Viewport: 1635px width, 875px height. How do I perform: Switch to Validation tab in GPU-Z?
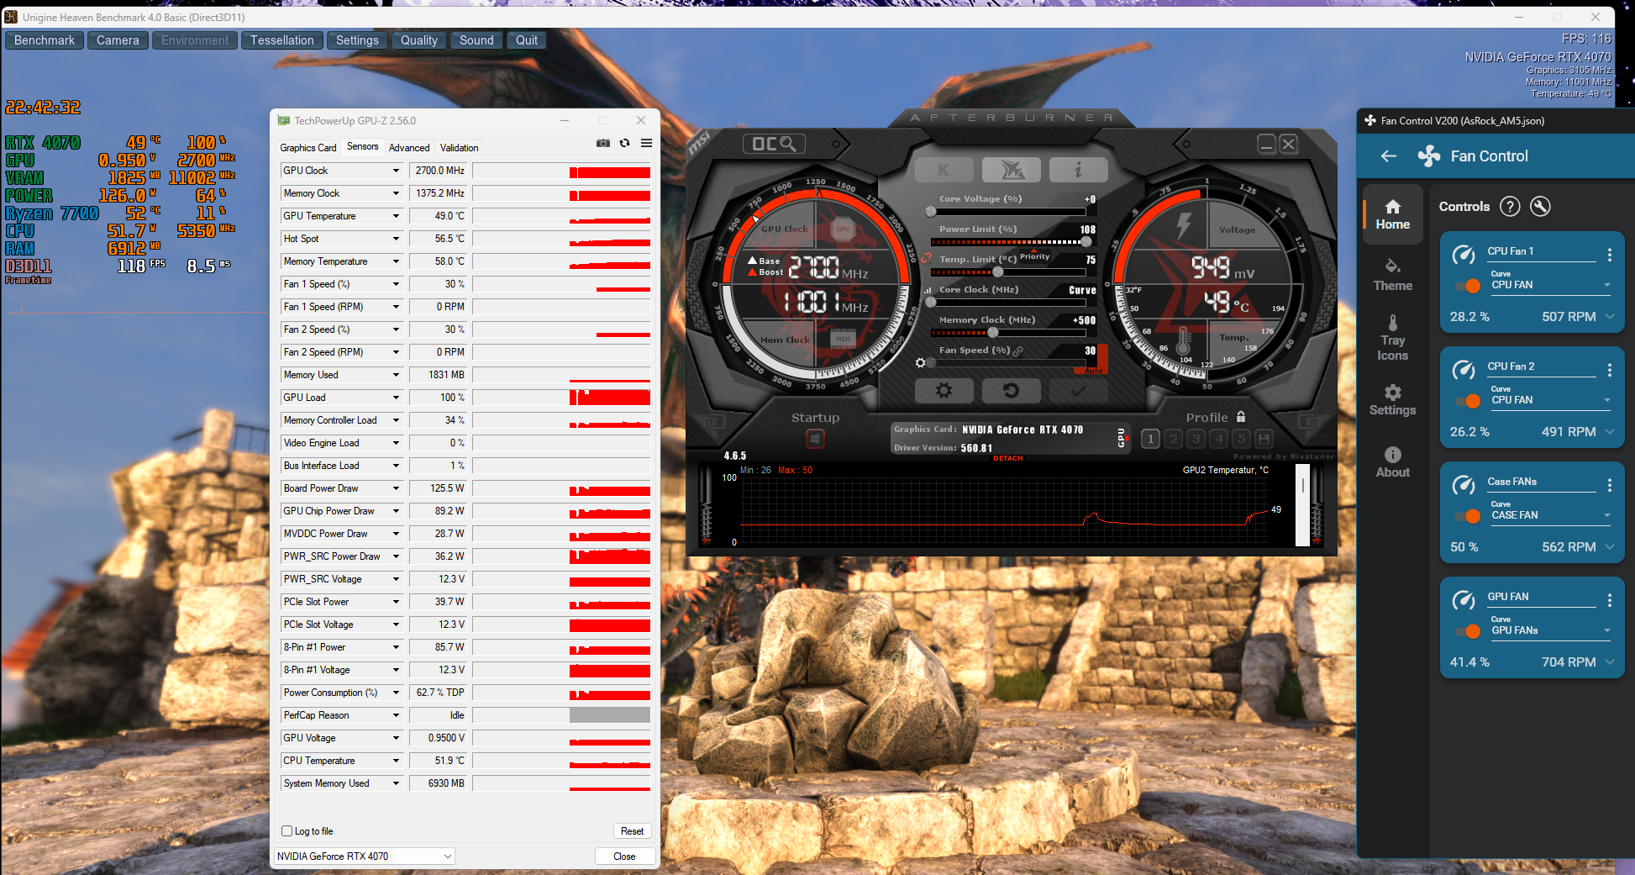[x=460, y=148]
